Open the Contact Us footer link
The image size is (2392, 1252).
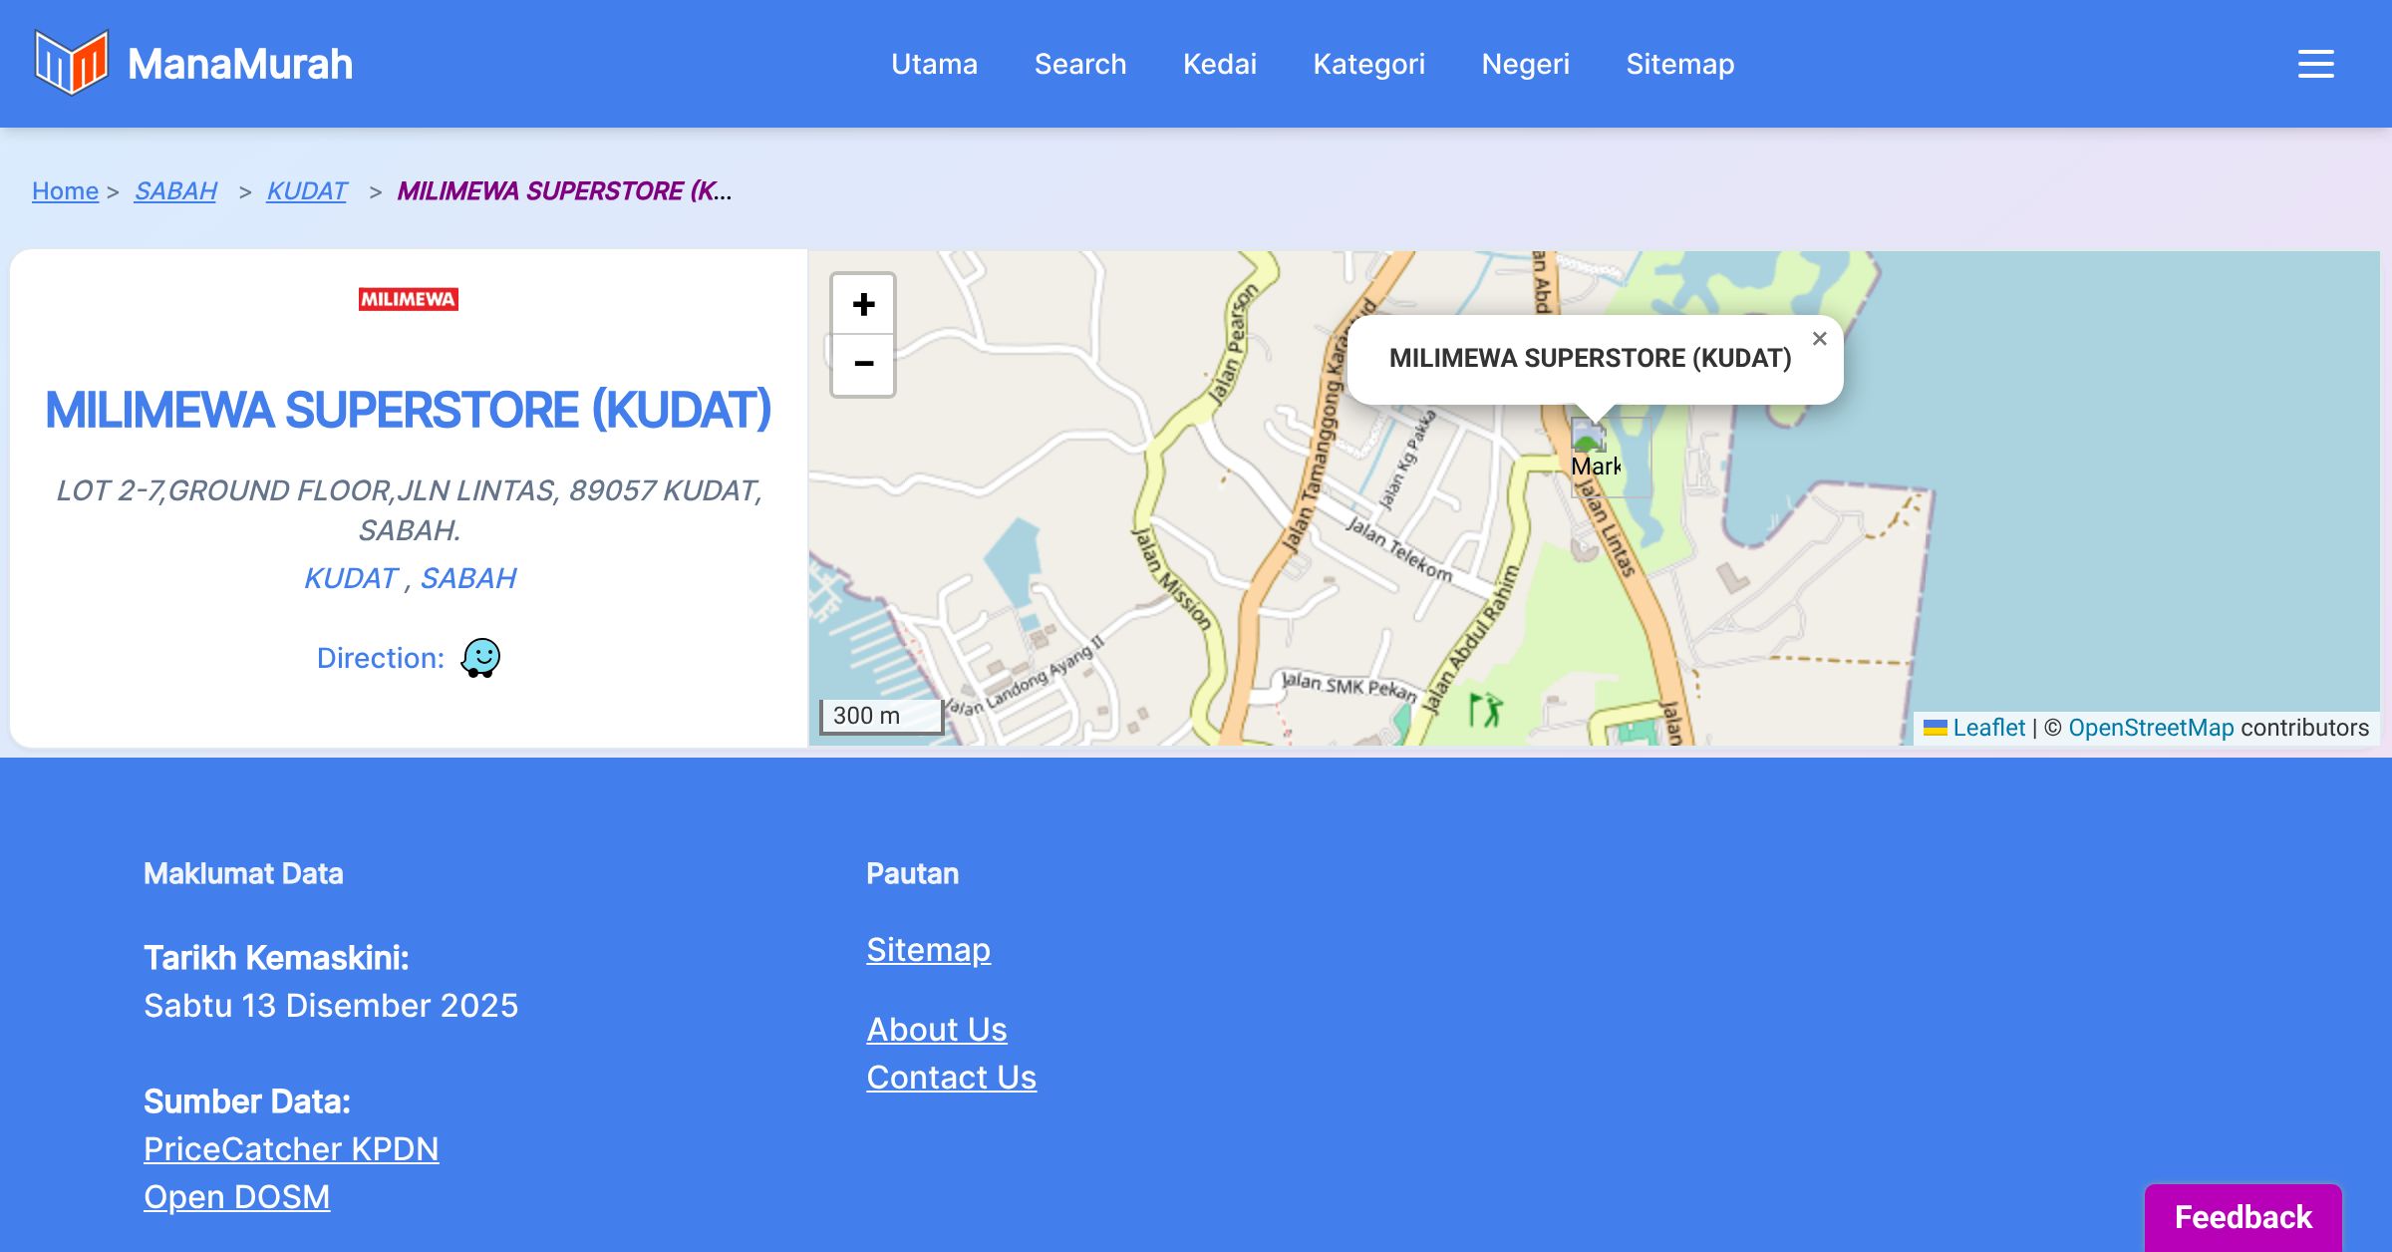tap(951, 1077)
